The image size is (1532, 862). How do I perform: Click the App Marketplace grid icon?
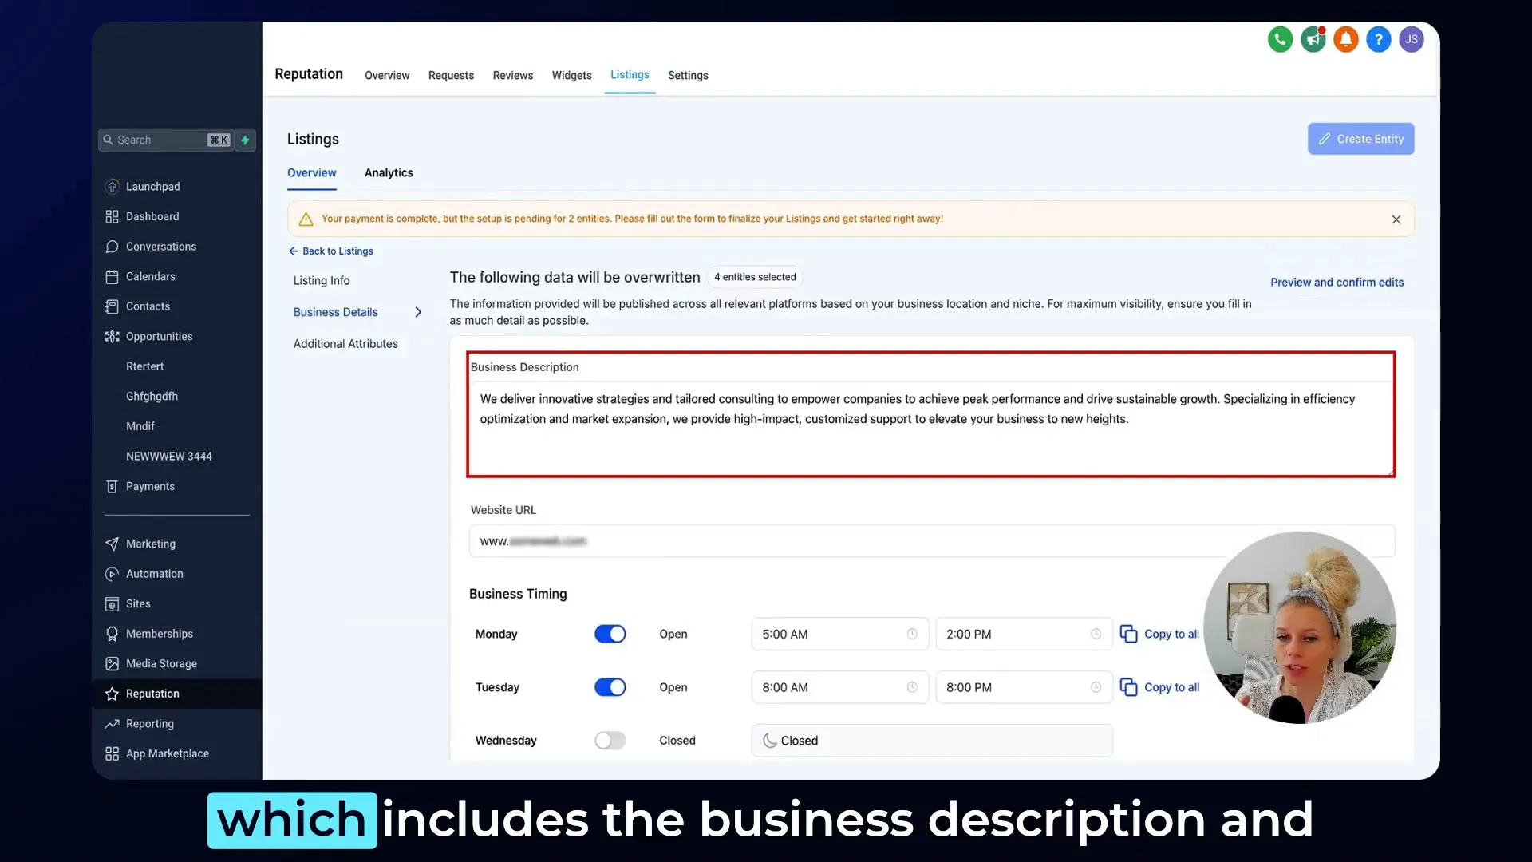click(x=113, y=753)
